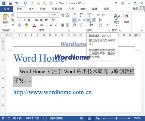Open the wordhome.com.cn hyperlink
The height and width of the screenshot is (121, 145).
pos(53,92)
